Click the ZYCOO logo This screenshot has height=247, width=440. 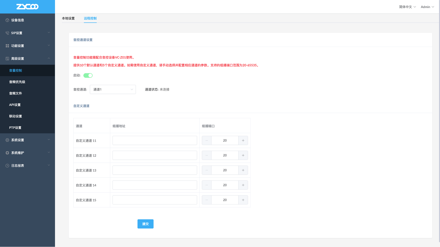tap(28, 7)
